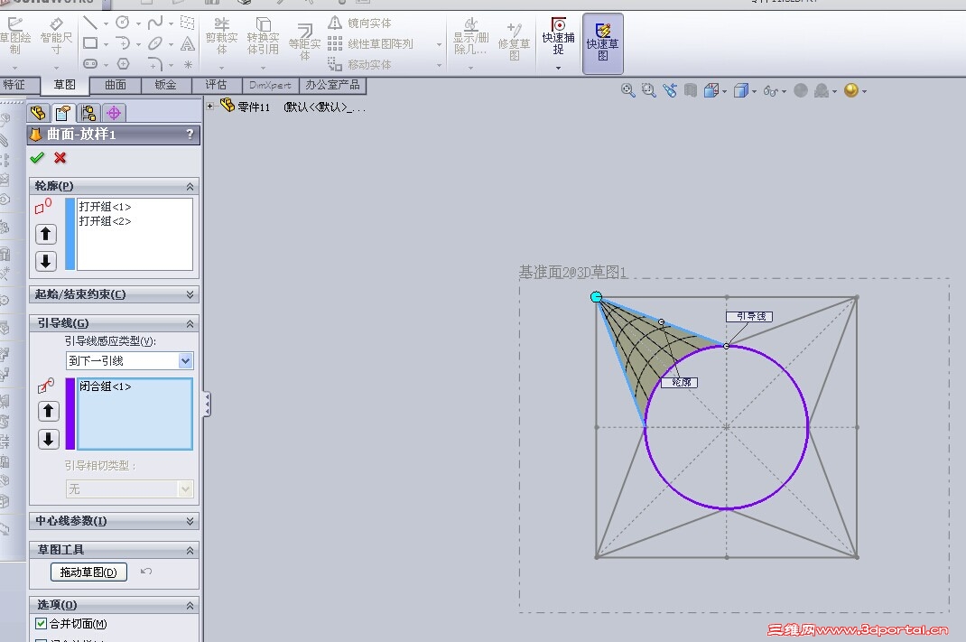Select 打开组<1> in profiles list

coord(105,207)
